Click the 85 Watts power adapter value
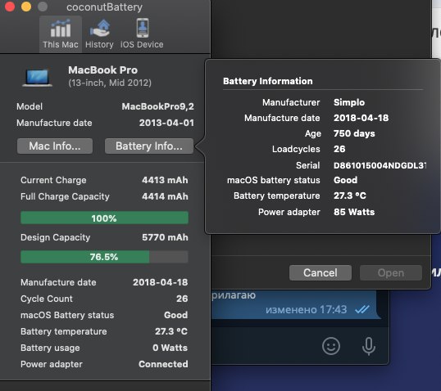Viewport: 441px width, 391px height. click(x=354, y=212)
